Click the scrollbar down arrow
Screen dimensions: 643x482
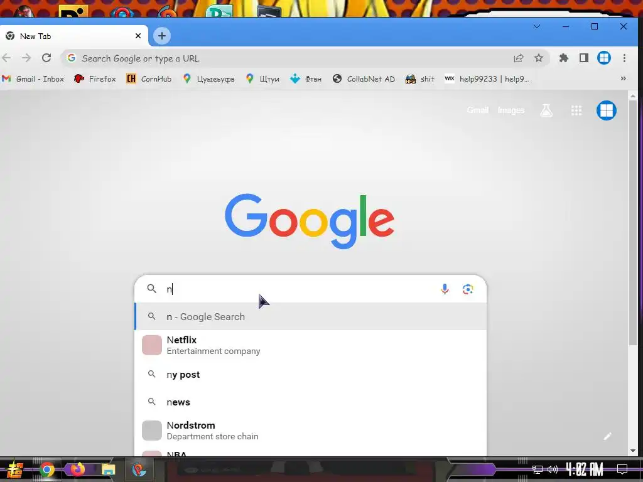coord(633,451)
